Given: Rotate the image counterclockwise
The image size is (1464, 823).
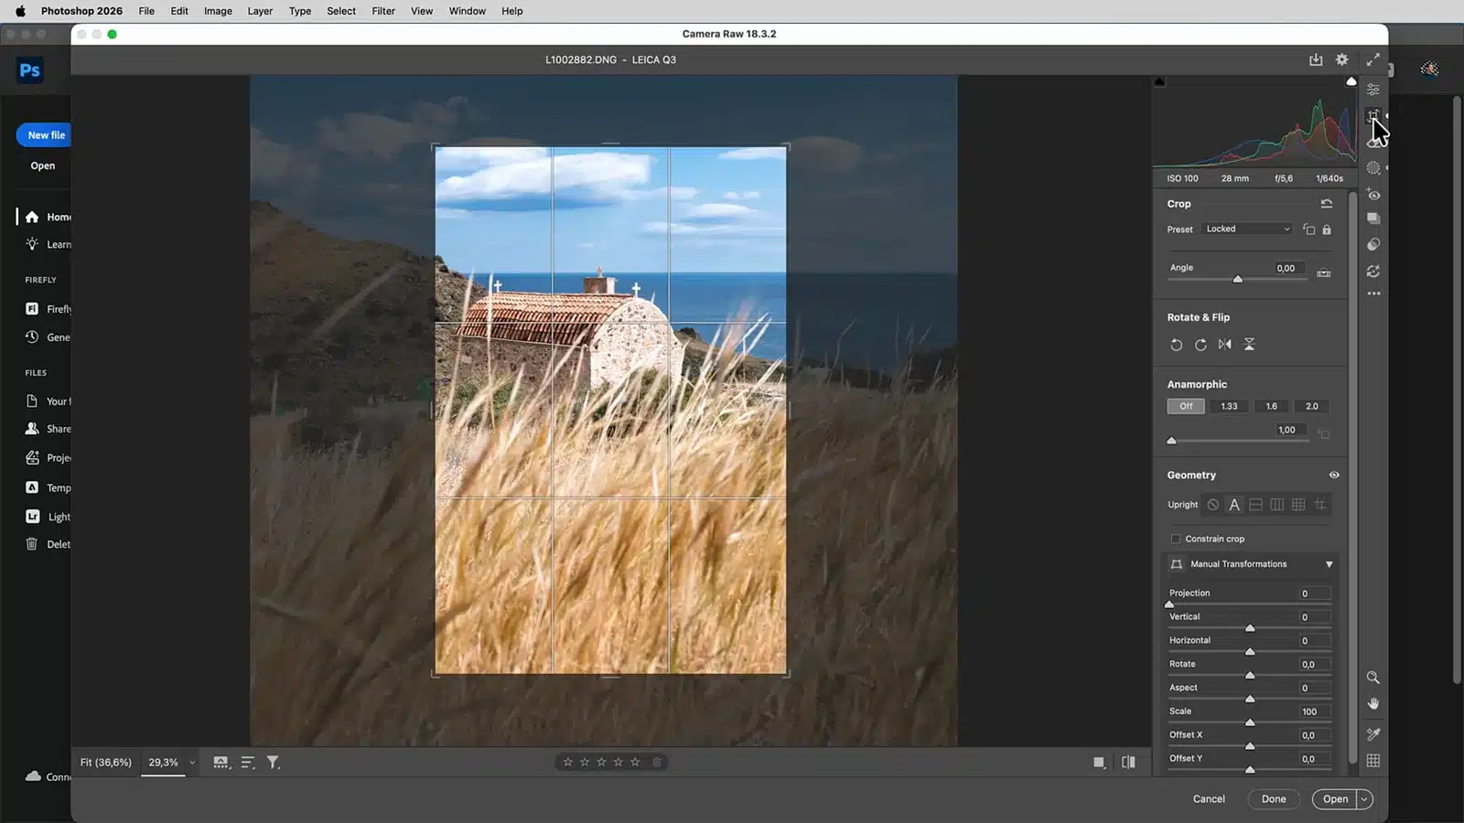Looking at the screenshot, I should click(x=1177, y=345).
